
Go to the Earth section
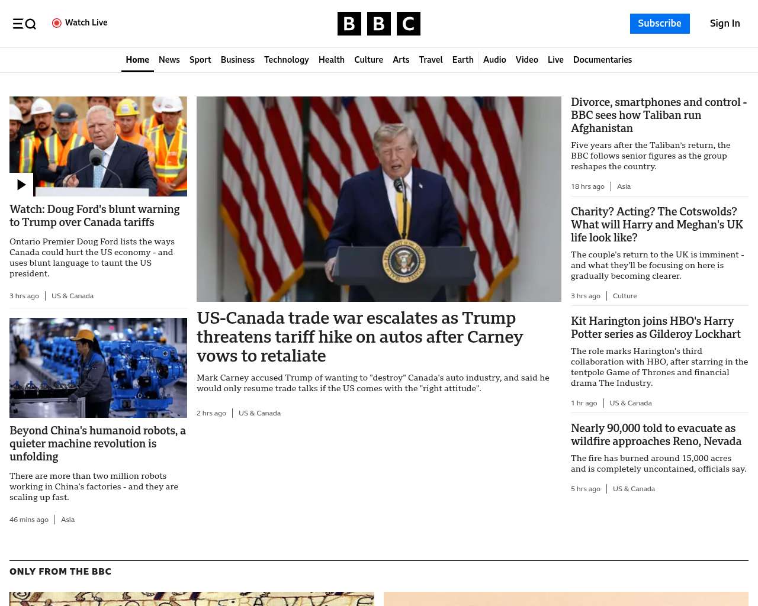(x=463, y=60)
